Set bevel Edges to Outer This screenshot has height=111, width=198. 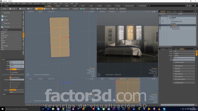[x=20, y=69]
